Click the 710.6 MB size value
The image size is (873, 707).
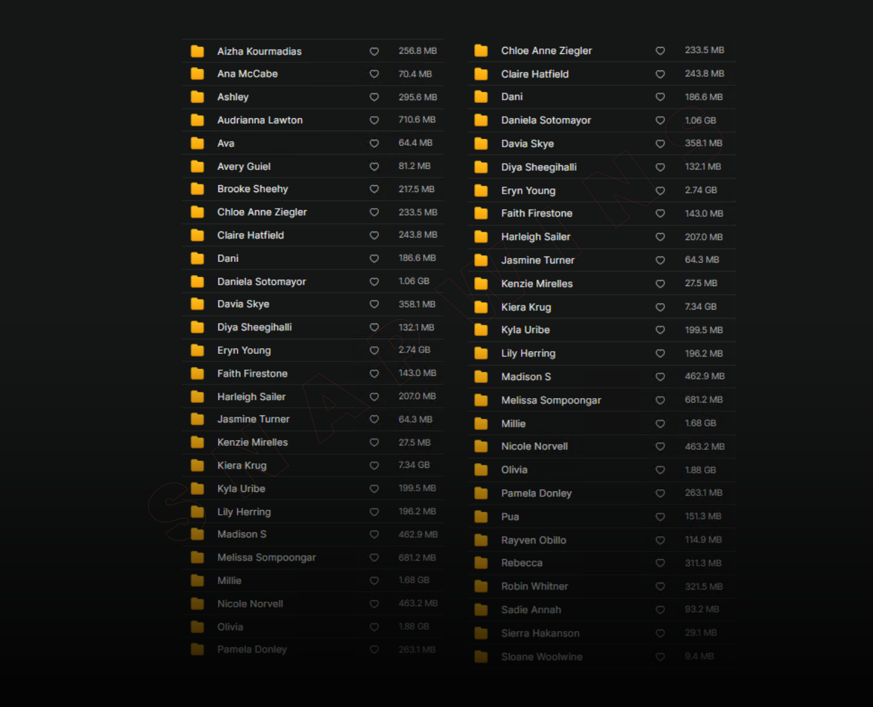click(417, 120)
